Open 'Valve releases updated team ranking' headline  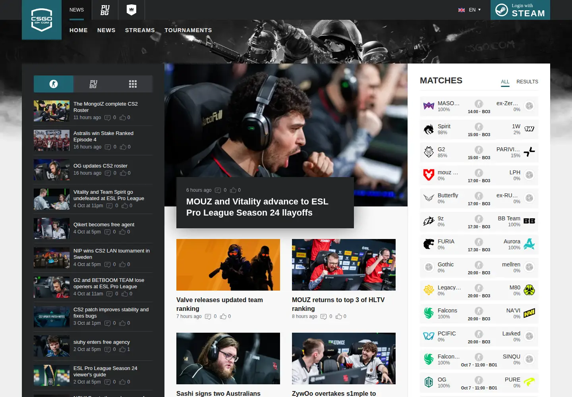pyautogui.click(x=220, y=304)
